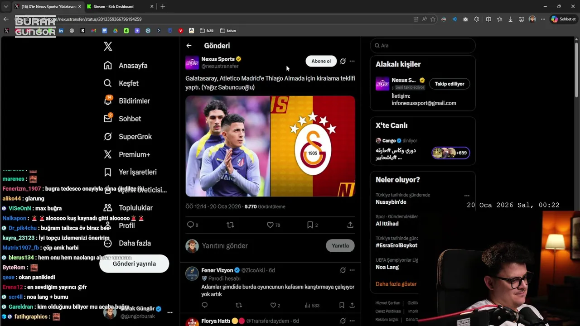This screenshot has width=580, height=326.
Task: Open Fener Vizyon reply's more menu
Action: pyautogui.click(x=352, y=270)
